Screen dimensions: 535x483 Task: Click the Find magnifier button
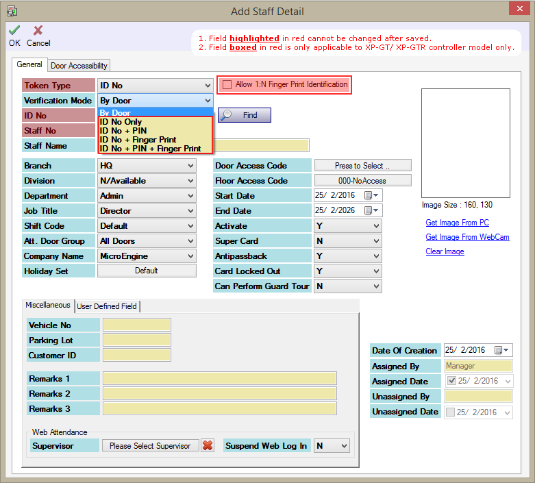tap(245, 115)
